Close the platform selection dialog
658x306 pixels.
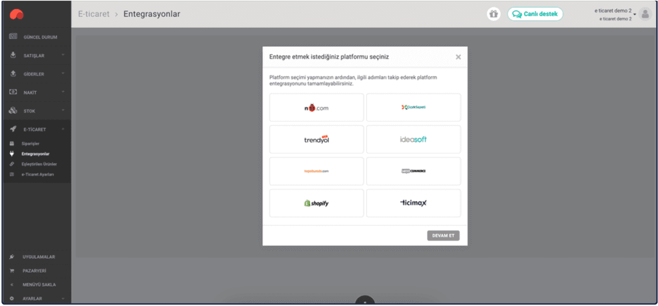[x=458, y=57]
